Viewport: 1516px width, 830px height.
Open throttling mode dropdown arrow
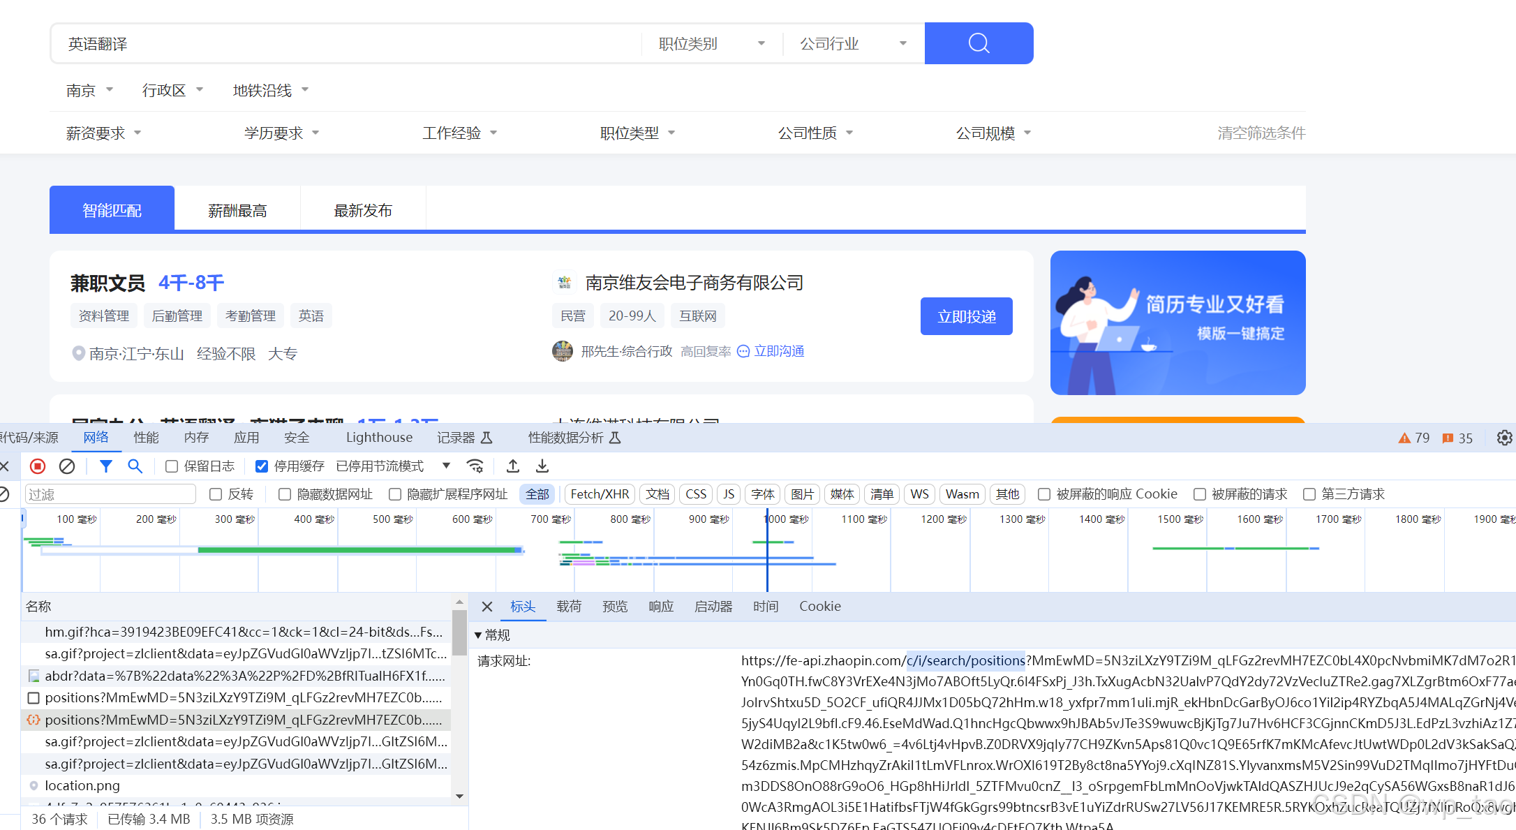[x=446, y=466]
